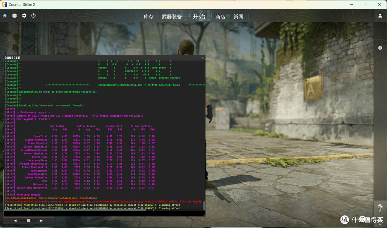Select the "Enabling flag 'donotecho'" console line
The width and height of the screenshot is (387, 228).
tap(45, 105)
